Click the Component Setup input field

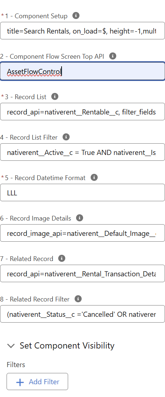point(82,31)
